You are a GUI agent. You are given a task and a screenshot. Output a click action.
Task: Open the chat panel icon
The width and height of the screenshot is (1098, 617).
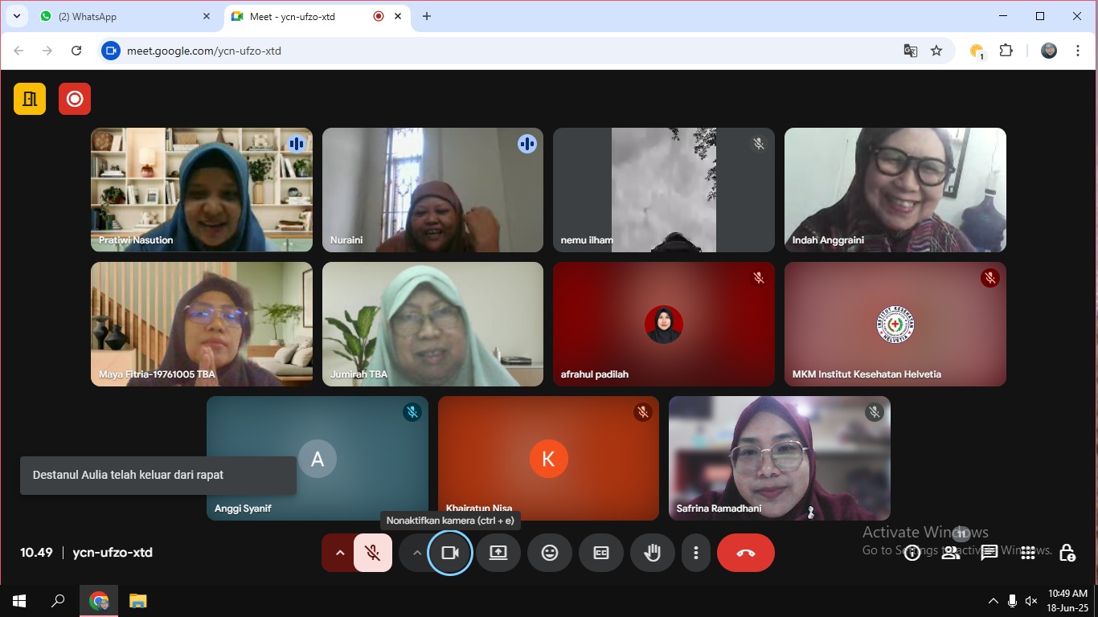pos(989,553)
